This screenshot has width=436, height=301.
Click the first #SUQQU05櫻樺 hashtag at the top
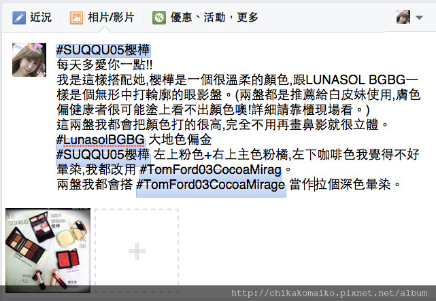103,50
